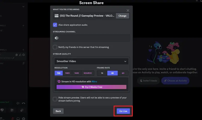Click the window icon beside stream title
The width and height of the screenshot is (202, 120).
56,16
